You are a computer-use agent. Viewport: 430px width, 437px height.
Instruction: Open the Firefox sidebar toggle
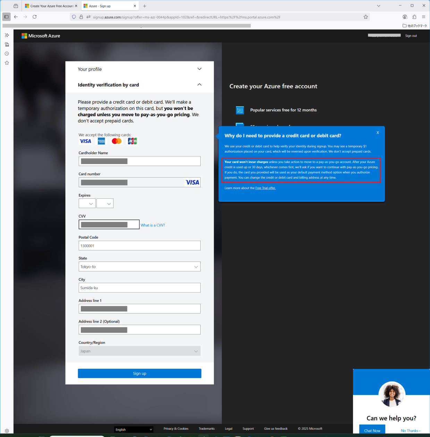click(x=6, y=17)
